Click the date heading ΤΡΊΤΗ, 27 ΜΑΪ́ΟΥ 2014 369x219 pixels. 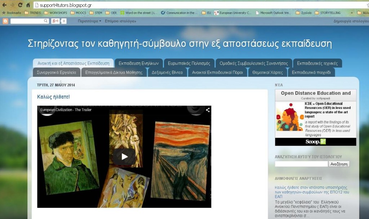[56, 85]
